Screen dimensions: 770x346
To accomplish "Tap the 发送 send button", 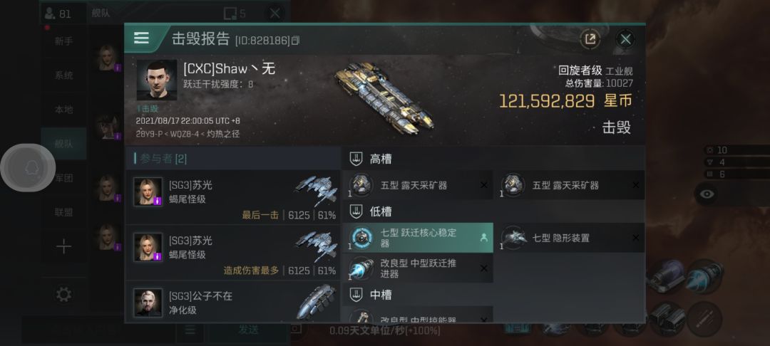I will [249, 330].
